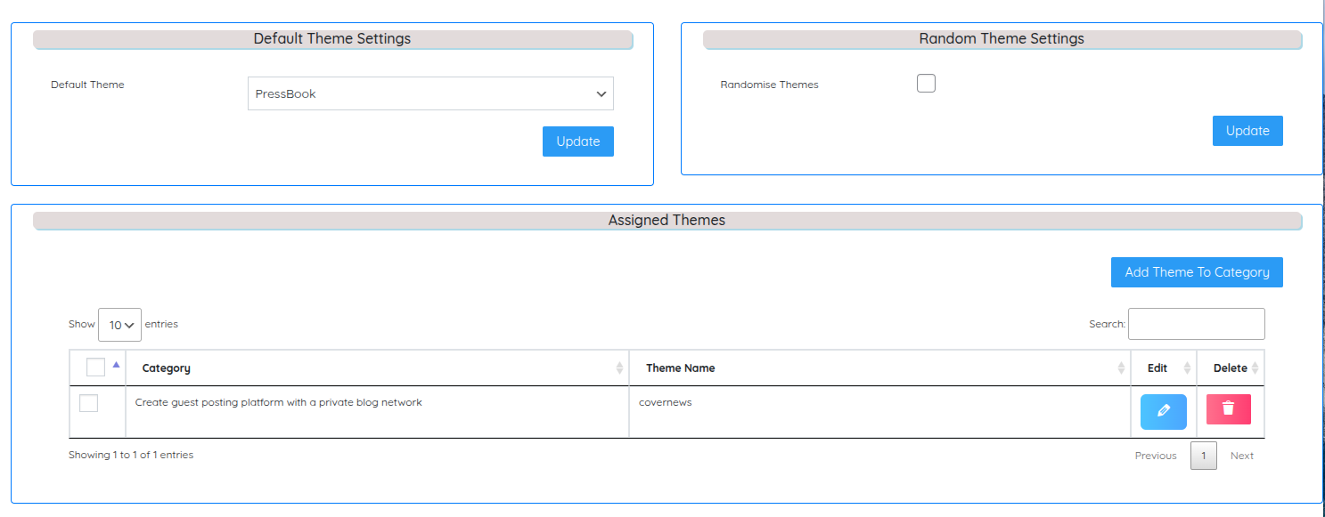Select the row checkbox for guest posting category
Image resolution: width=1325 pixels, height=517 pixels.
click(x=88, y=403)
